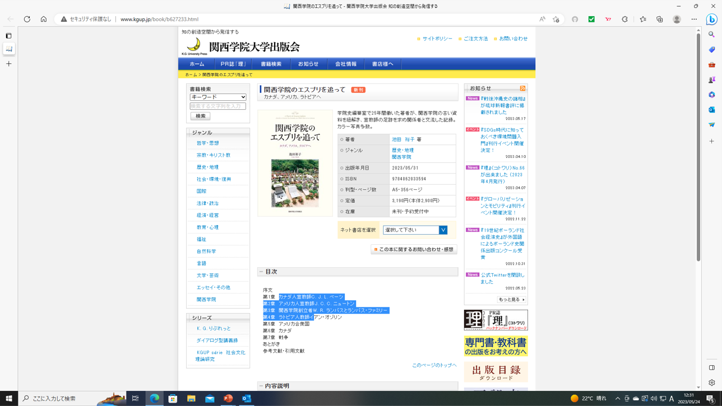
Task: Open the 公式Twitterを開設しました news item
Action: coord(502,278)
